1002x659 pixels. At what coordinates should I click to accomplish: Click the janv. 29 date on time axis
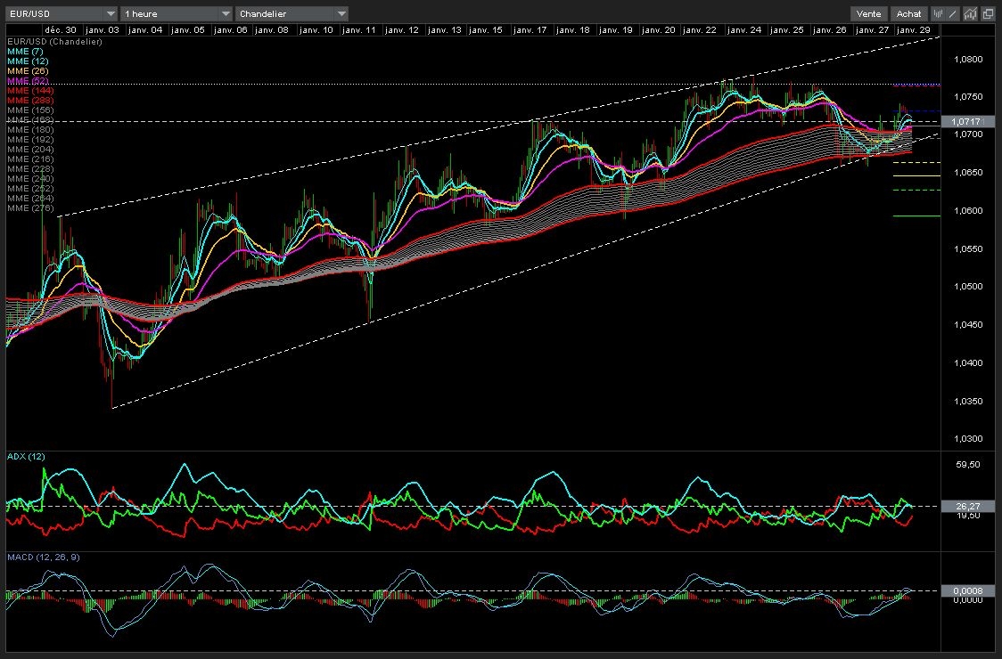[913, 30]
